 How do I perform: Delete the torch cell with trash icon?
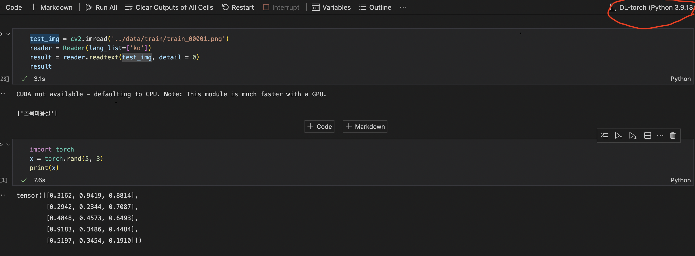pos(672,136)
